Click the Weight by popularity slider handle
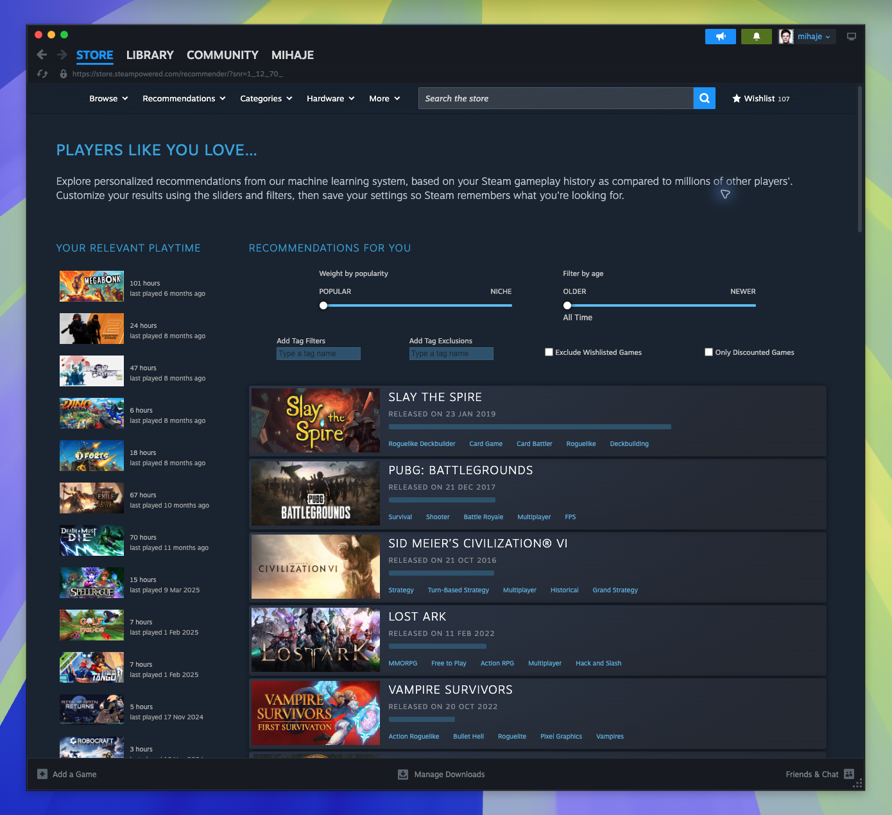Image resolution: width=892 pixels, height=815 pixels. pos(323,305)
